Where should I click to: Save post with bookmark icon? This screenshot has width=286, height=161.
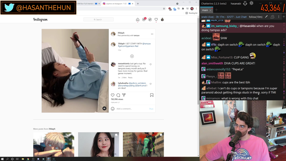pyautogui.click(x=151, y=95)
